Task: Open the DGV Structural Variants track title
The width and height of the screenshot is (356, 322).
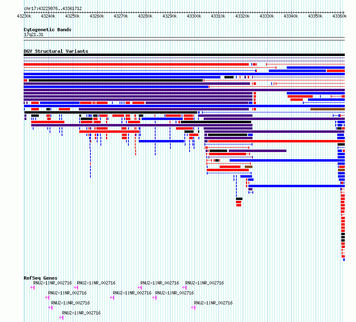Action: point(56,51)
